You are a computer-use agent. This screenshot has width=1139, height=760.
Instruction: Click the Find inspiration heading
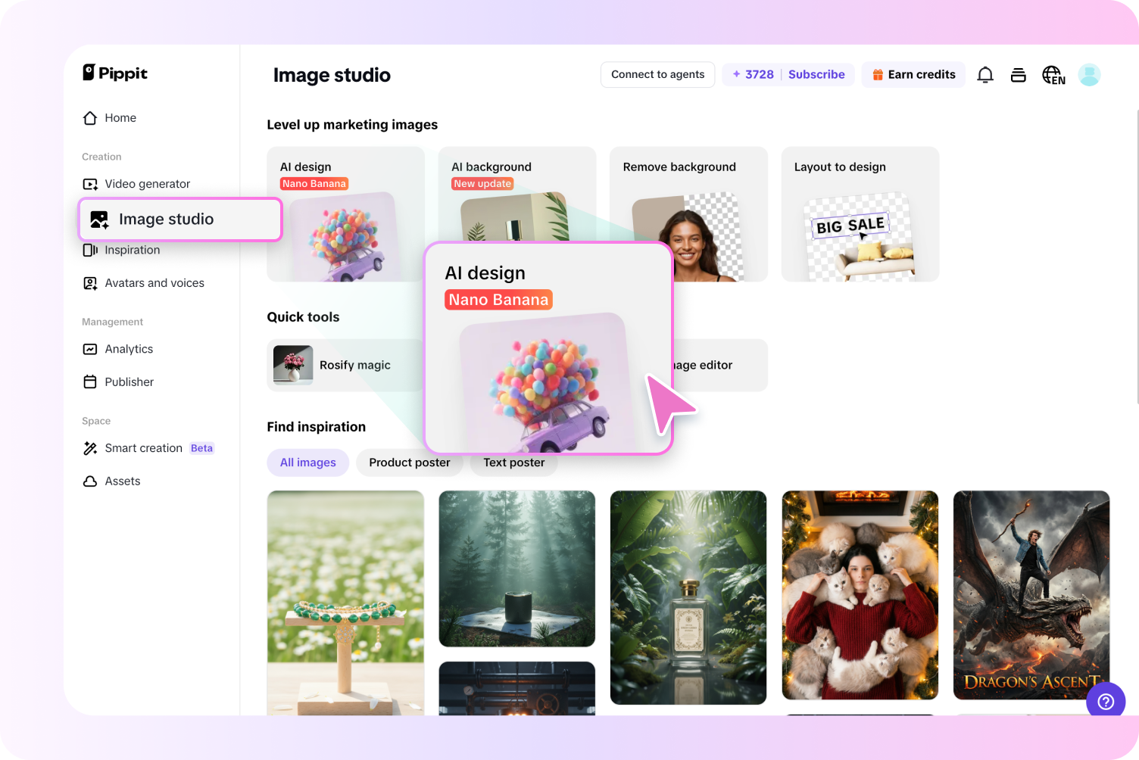click(x=316, y=427)
